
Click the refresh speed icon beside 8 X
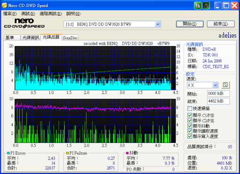(x=225, y=85)
